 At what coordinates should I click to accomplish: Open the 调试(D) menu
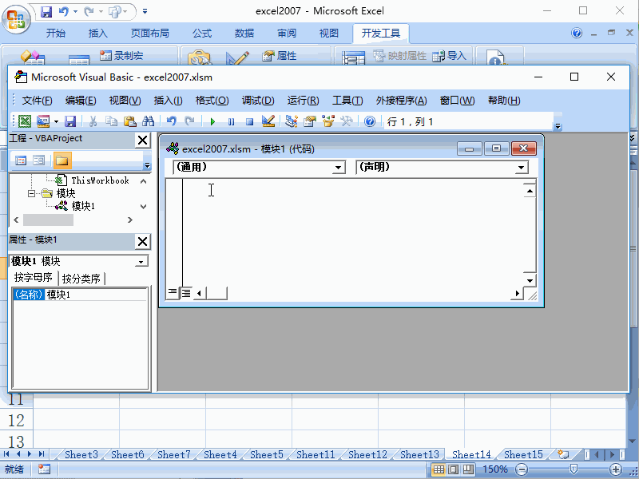click(258, 101)
